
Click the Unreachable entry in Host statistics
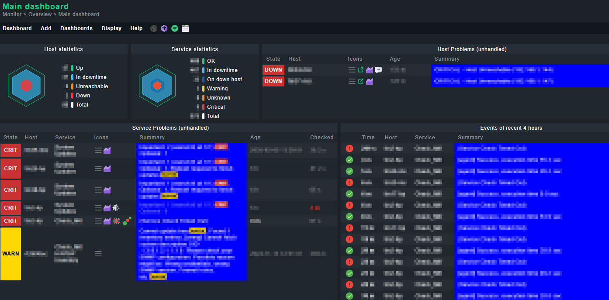pos(92,86)
